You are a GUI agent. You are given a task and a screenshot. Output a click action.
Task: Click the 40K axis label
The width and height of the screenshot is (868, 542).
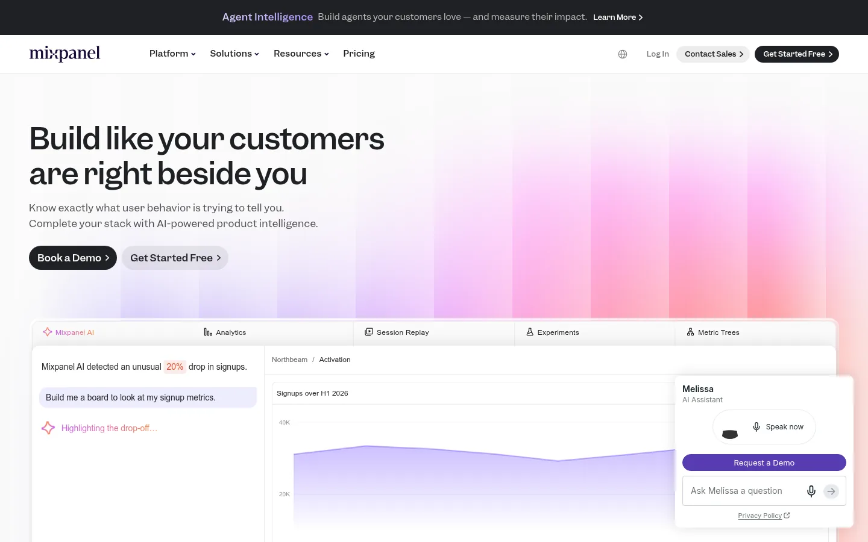click(285, 423)
